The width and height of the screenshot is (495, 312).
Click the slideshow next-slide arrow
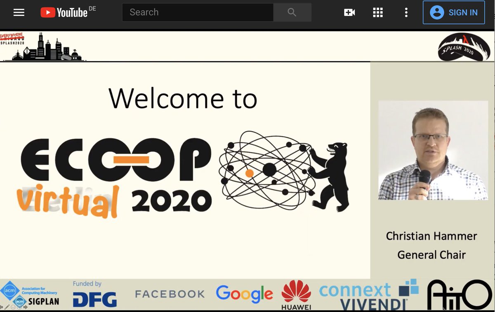(x=26, y=307)
